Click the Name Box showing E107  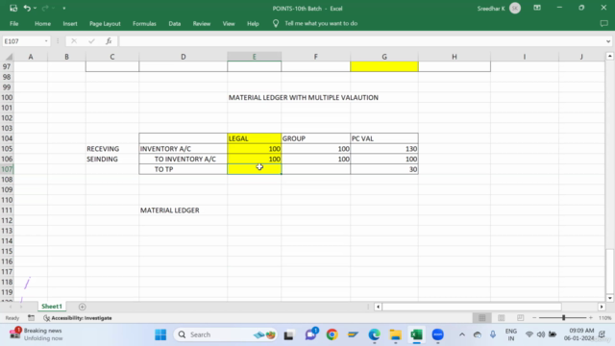pos(23,41)
